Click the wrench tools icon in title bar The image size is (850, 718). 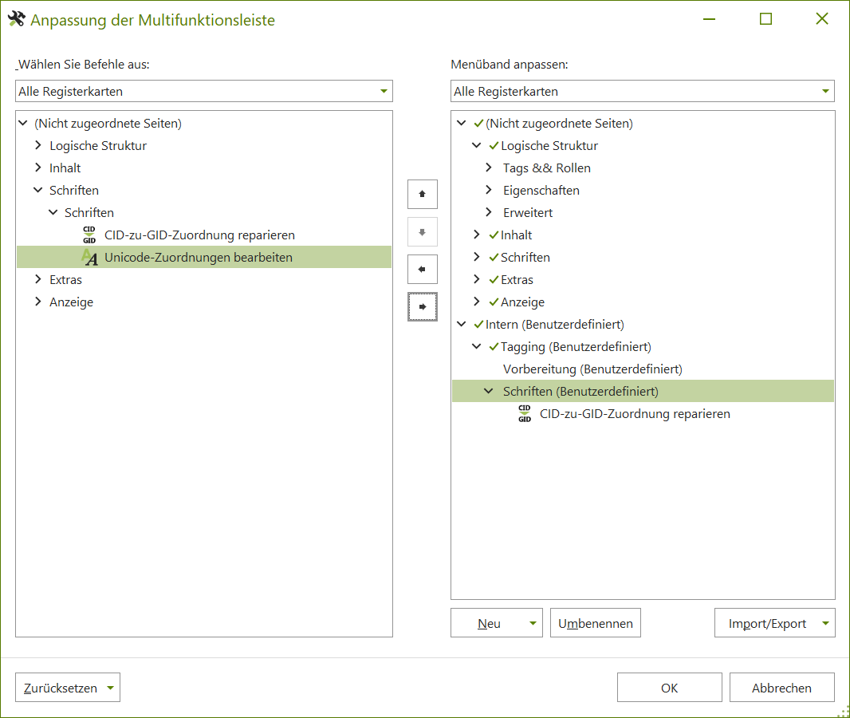coord(16,19)
